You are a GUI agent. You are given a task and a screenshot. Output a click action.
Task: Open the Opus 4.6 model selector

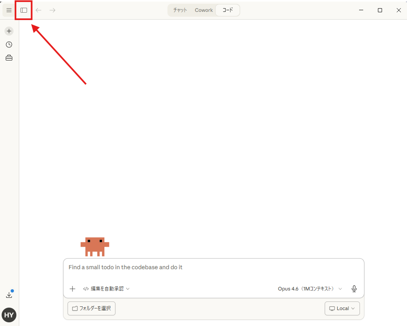click(309, 288)
